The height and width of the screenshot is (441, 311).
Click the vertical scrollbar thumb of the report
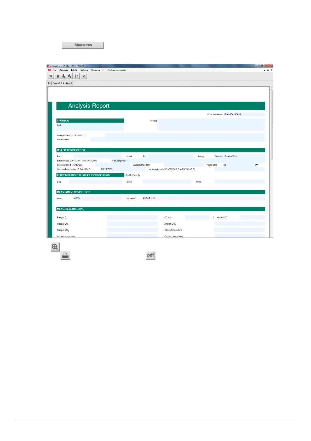tap(271, 125)
